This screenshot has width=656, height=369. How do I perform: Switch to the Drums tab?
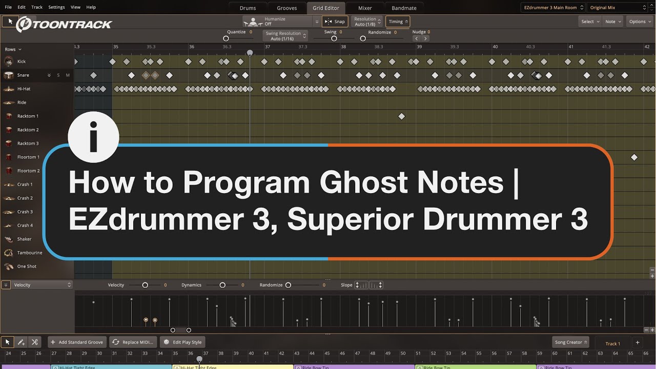[x=248, y=8]
